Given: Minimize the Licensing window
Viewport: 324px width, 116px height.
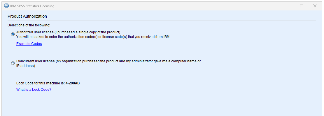Looking at the screenshot, I should pos(288,6).
